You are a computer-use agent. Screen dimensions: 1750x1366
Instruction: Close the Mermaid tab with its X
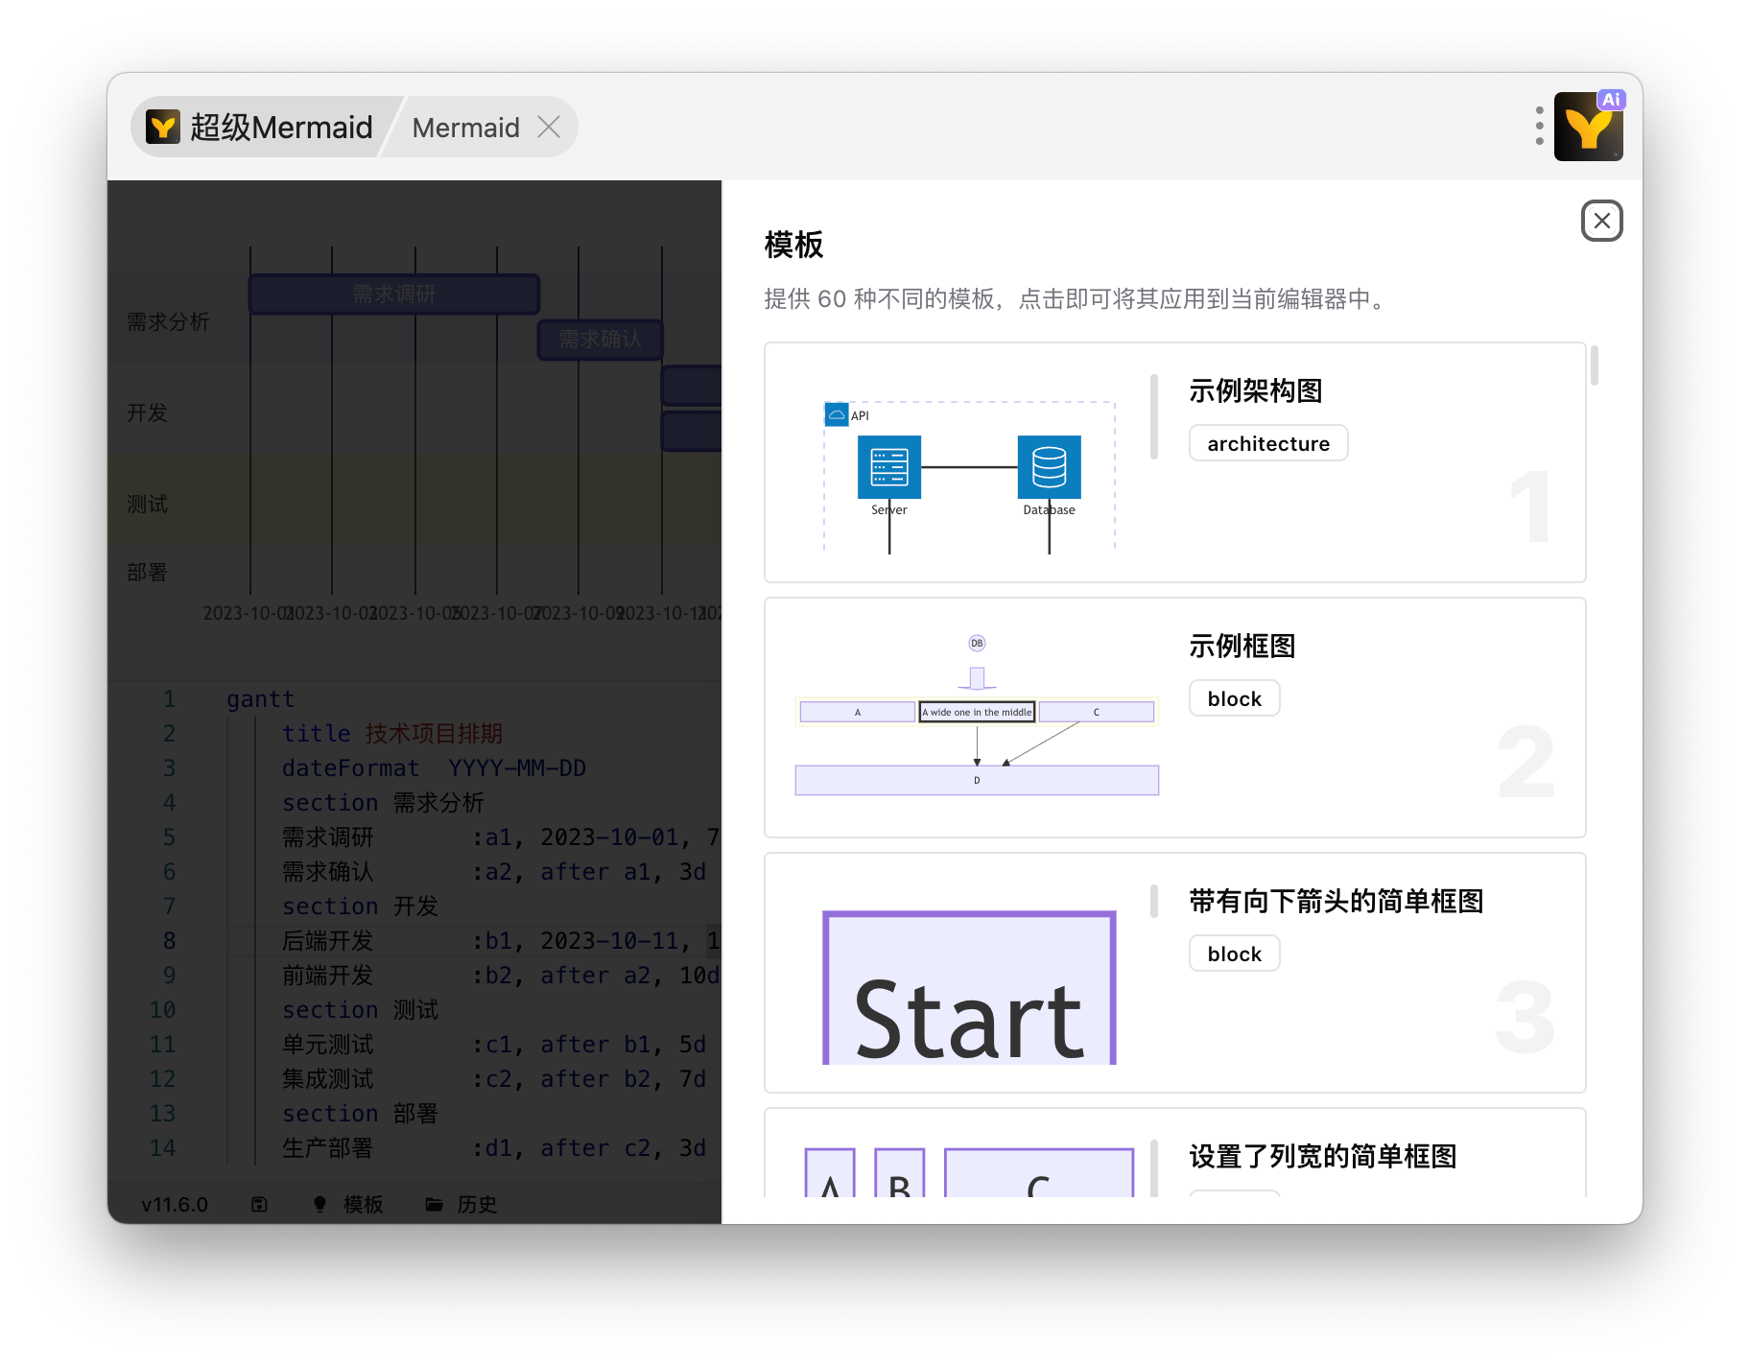[549, 127]
